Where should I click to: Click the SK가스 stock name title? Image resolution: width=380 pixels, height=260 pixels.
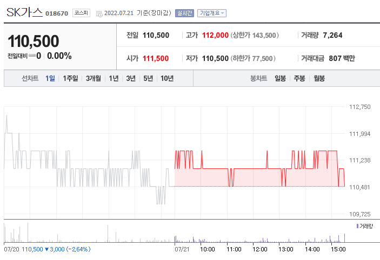24,12
